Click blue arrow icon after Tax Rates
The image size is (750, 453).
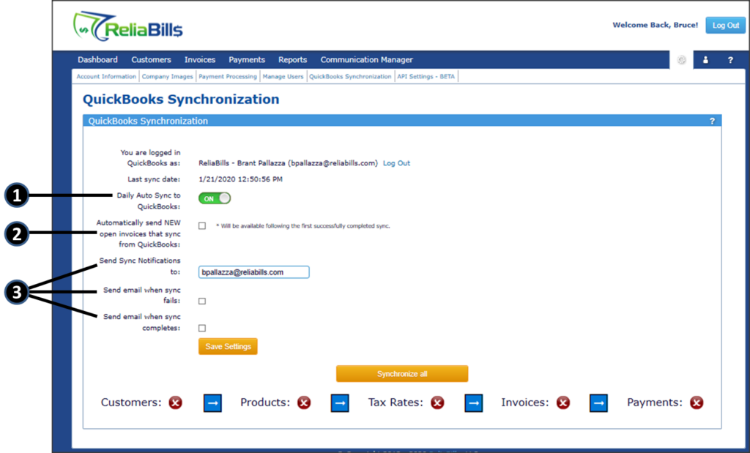[474, 403]
